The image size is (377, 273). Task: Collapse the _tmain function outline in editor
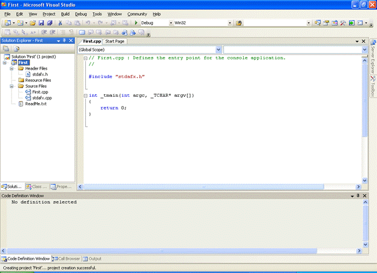tap(85, 96)
